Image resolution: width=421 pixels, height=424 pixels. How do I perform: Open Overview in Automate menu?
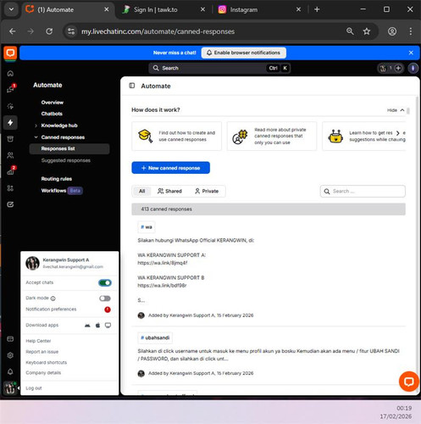click(53, 103)
